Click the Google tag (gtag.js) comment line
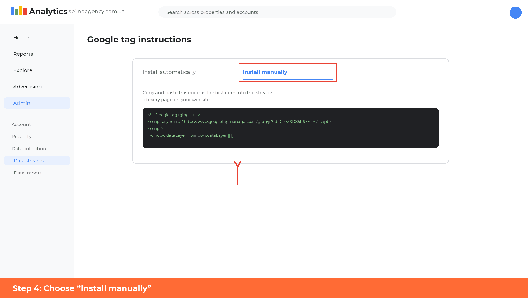The width and height of the screenshot is (528, 298). 174,115
